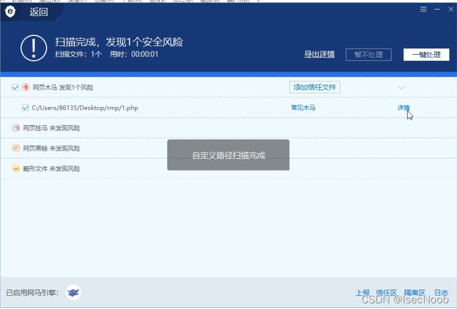Select the 网页黑链 未发现风险 row
The image size is (457, 309).
228,148
